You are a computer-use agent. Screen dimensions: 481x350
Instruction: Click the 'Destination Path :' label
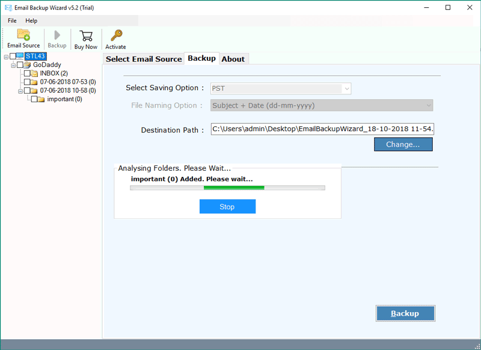point(173,130)
